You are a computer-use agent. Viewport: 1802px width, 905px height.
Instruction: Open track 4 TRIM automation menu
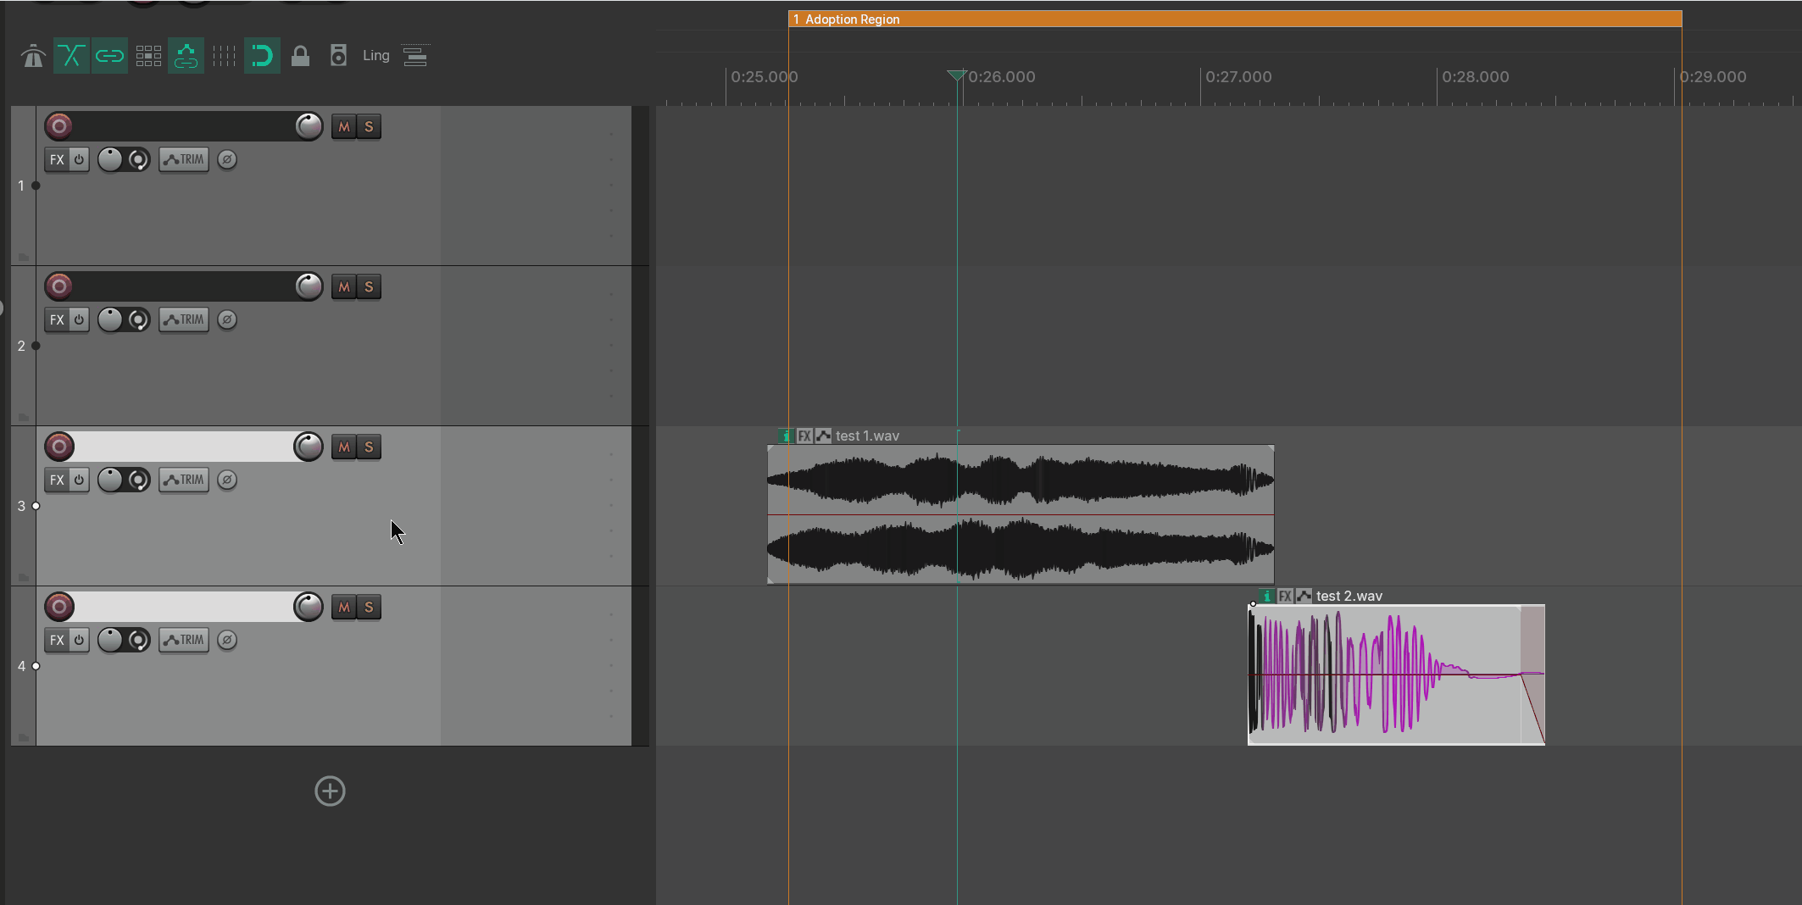184,640
